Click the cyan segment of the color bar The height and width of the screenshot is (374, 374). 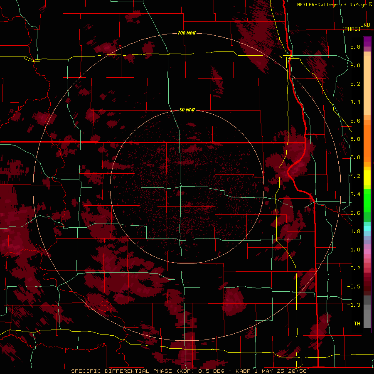[x=367, y=229]
